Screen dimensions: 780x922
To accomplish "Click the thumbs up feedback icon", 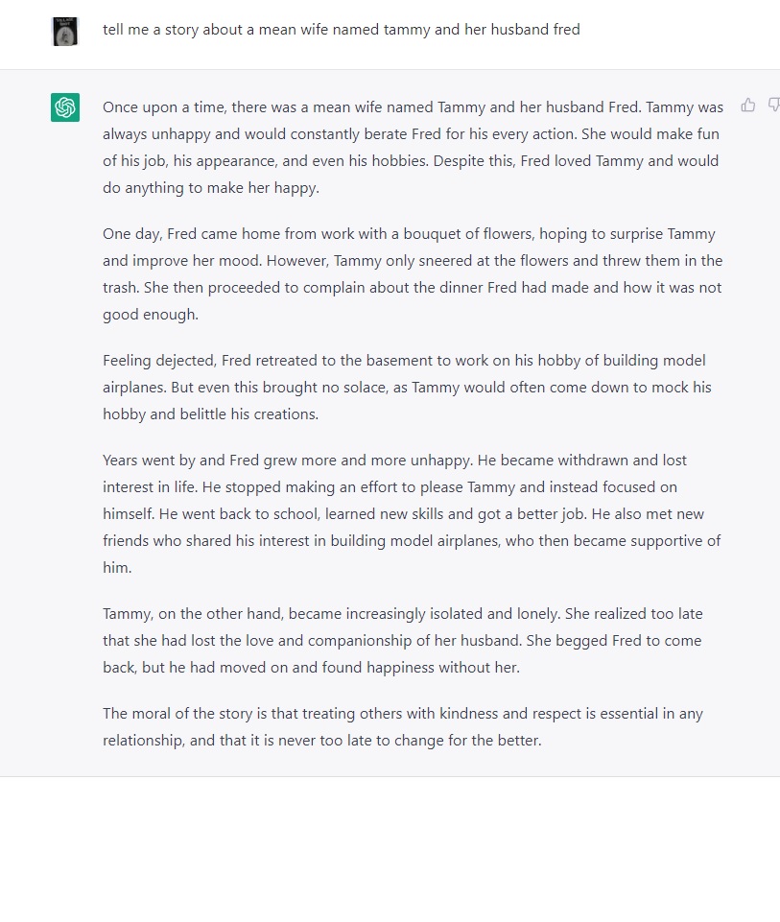I will pyautogui.click(x=748, y=106).
